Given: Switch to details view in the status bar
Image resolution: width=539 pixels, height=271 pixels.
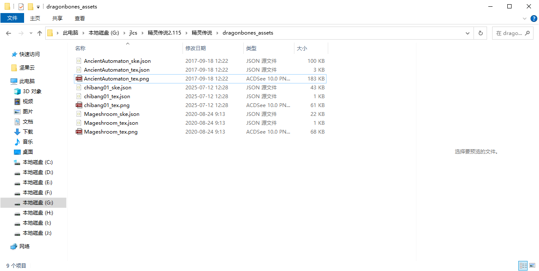Looking at the screenshot, I should pyautogui.click(x=523, y=266).
